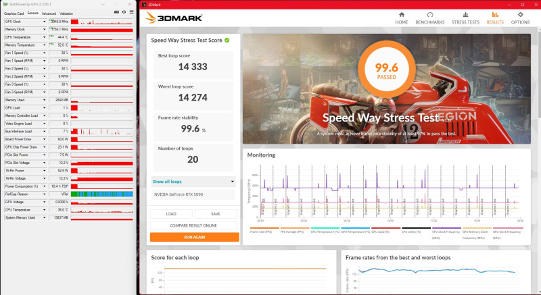Open the 16-Pin Power dropdown arrow

tap(44, 170)
